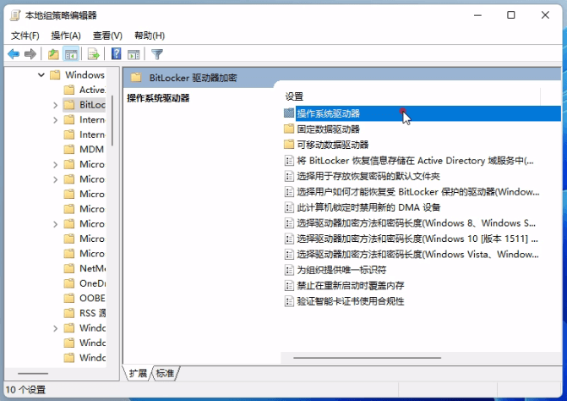Toggle the show/hide action pane icon
The width and height of the screenshot is (567, 401).
[x=134, y=54]
